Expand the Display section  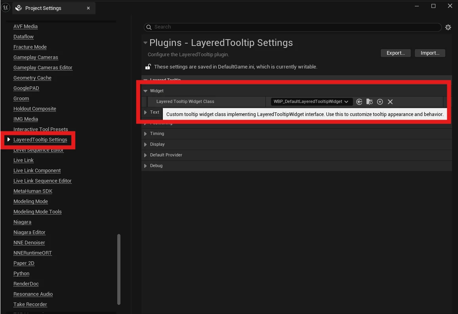click(x=145, y=145)
